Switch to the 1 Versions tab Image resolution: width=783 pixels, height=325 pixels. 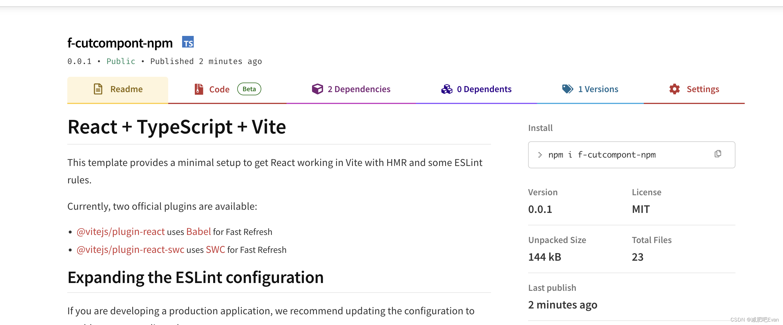[x=590, y=90]
